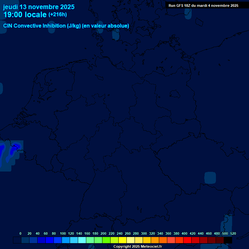Click the light CIN square over Czech Republic

point(210,178)
